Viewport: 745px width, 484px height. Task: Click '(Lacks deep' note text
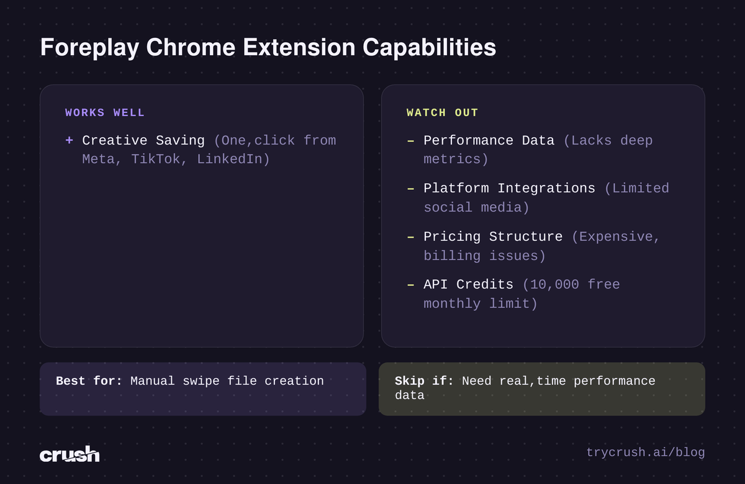(x=608, y=140)
